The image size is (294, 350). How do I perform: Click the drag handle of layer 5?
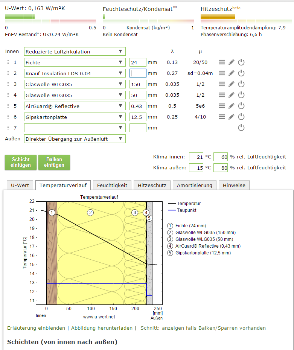[8, 106]
